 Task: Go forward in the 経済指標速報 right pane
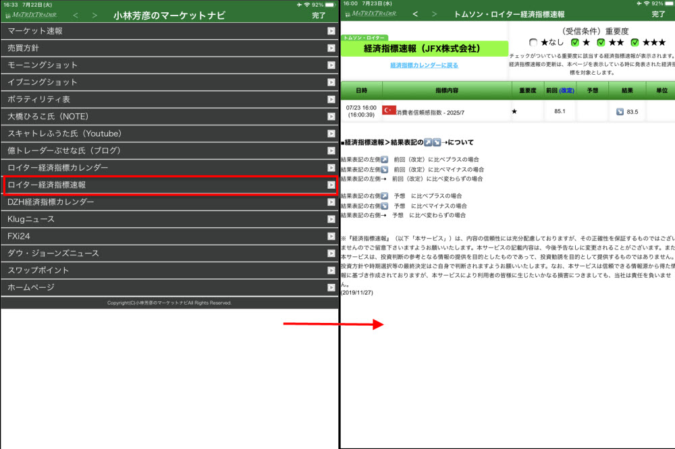[x=434, y=14]
